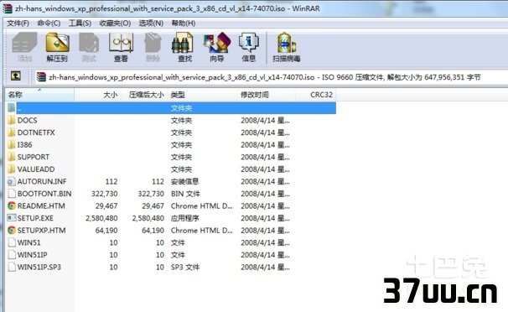Click the BIN 文件 type cell
The width and height of the screenshot is (508, 312).
[185, 194]
